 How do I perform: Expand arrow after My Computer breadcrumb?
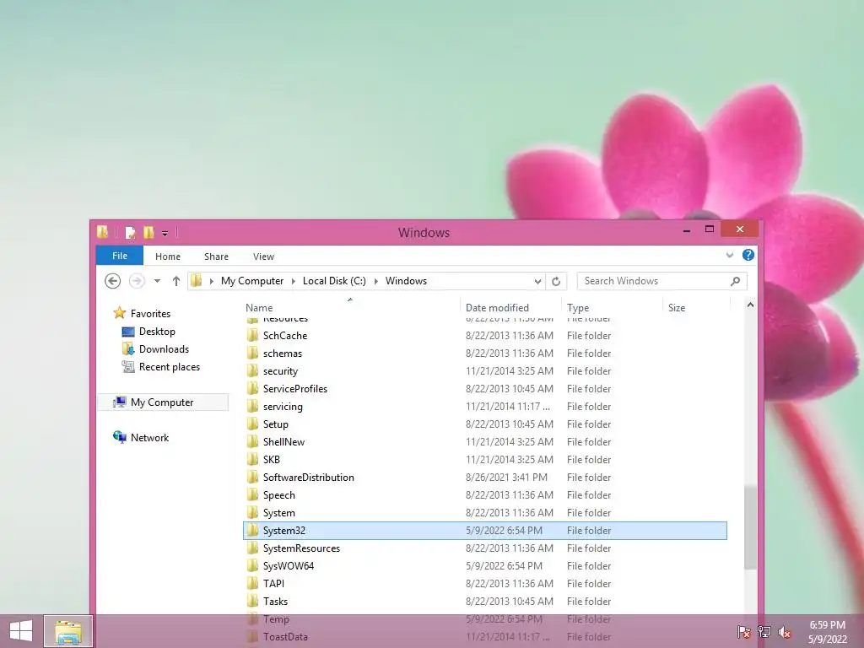[x=293, y=281]
